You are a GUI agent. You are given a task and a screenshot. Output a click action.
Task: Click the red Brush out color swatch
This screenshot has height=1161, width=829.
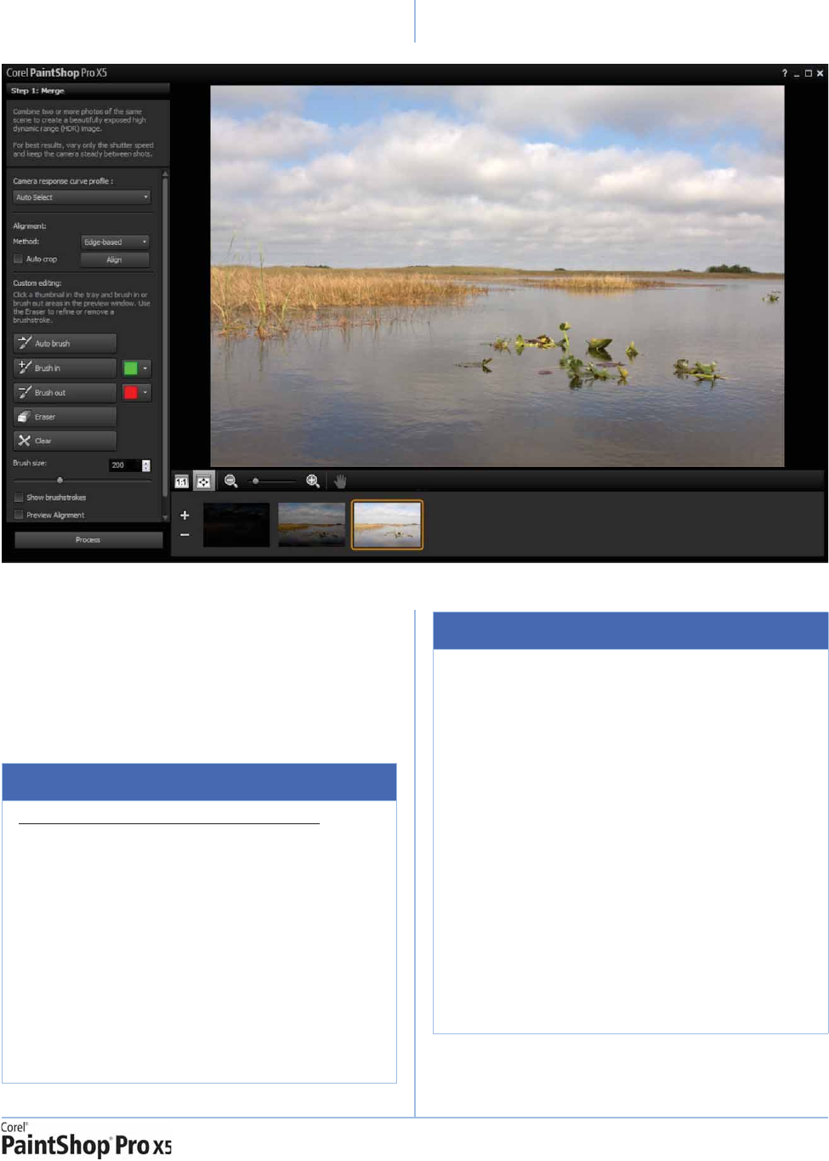tap(130, 392)
